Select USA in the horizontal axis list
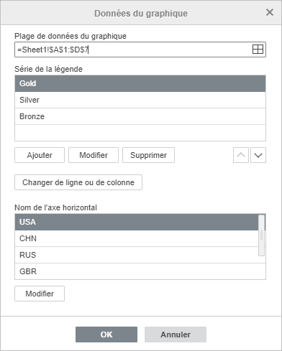The image size is (282, 351). (x=137, y=222)
